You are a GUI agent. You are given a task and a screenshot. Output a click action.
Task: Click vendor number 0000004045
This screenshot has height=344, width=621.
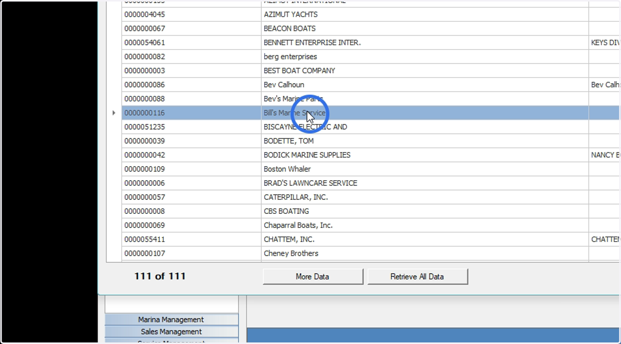pyautogui.click(x=144, y=14)
